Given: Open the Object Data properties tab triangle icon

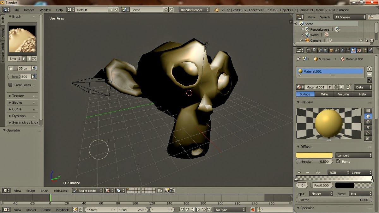Looking at the screenshot, I should click(x=348, y=50).
